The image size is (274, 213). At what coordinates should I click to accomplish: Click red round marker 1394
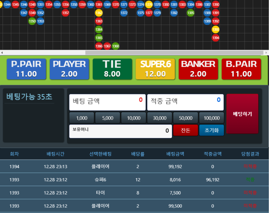click(x=216, y=38)
